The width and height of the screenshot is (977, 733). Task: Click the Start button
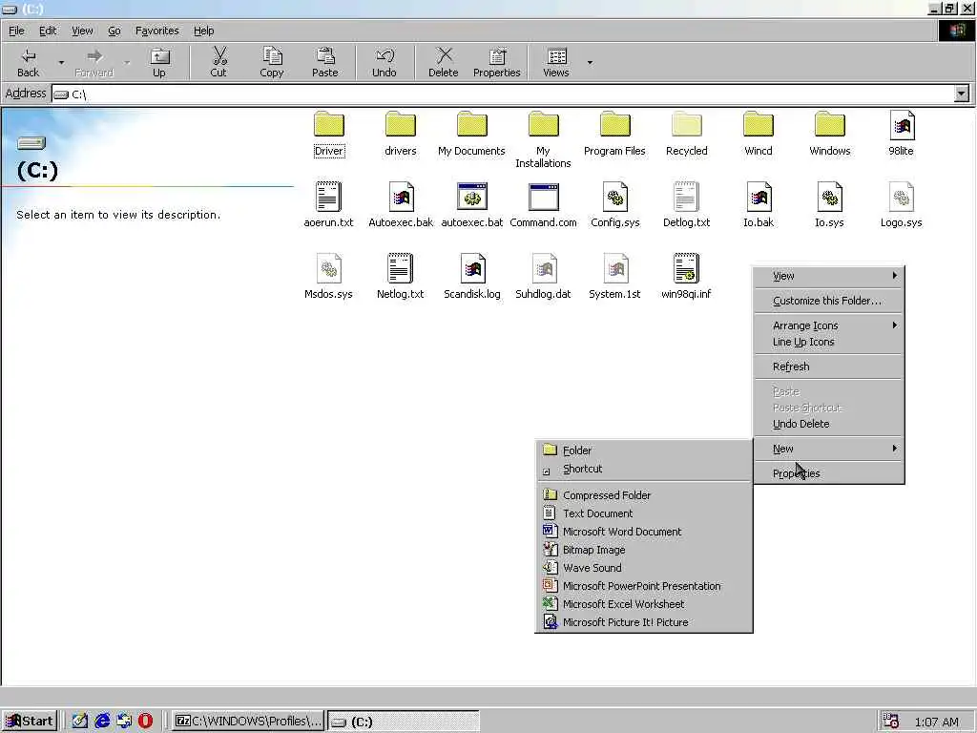click(x=30, y=722)
